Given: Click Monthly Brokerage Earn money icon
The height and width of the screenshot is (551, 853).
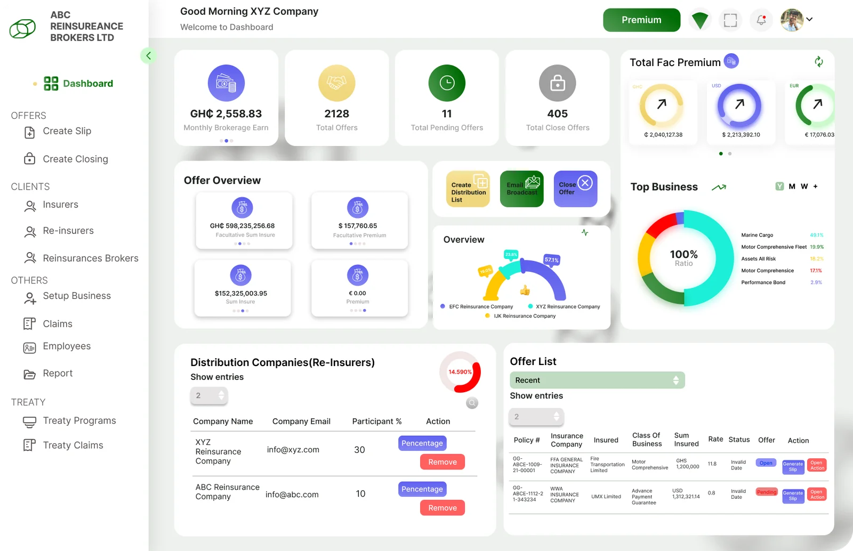Looking at the screenshot, I should [226, 83].
